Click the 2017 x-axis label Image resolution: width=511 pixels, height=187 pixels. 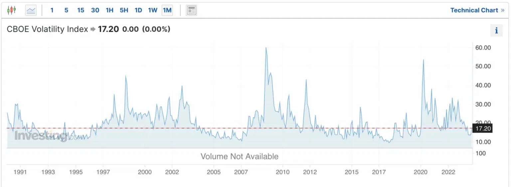379,172
